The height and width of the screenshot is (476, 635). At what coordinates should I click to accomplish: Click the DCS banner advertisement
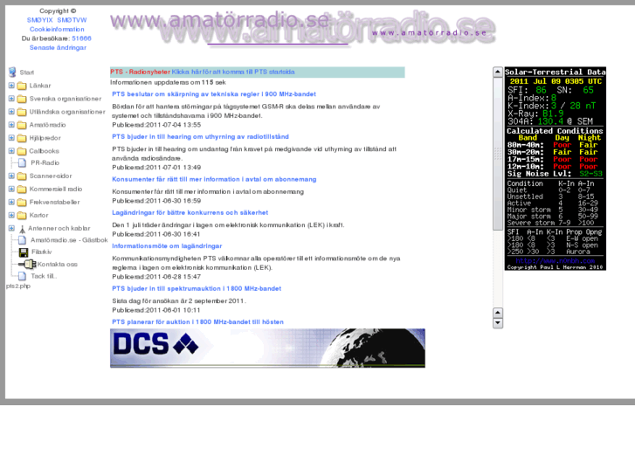coord(267,348)
